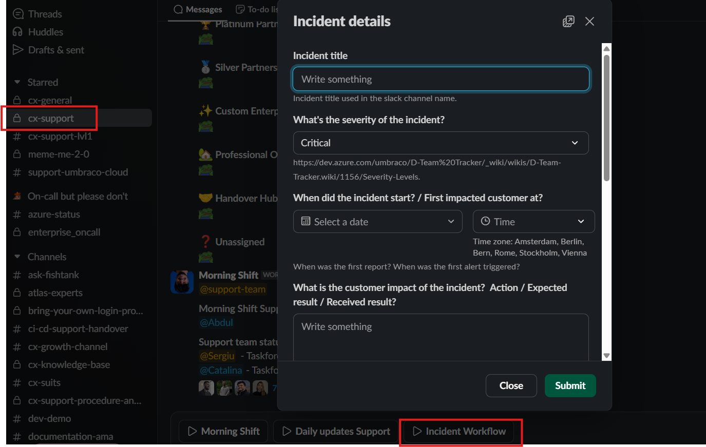
Task: Open Huddles from the sidebar
Action: (45, 32)
